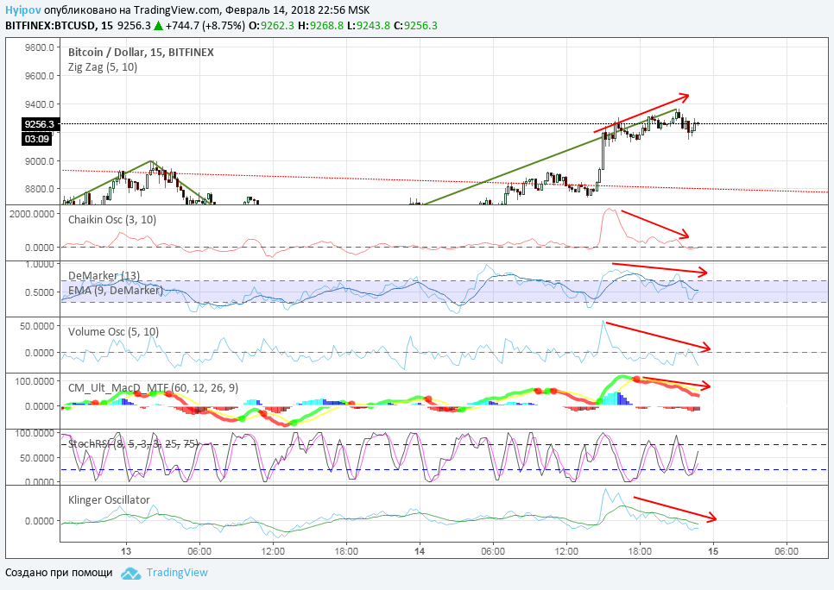
Task: Click the countdown timer label 03:09
Action: [37, 139]
